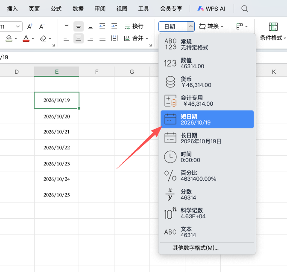Toggle 换行 wrap text
This screenshot has height=272, width=287.
[134, 26]
